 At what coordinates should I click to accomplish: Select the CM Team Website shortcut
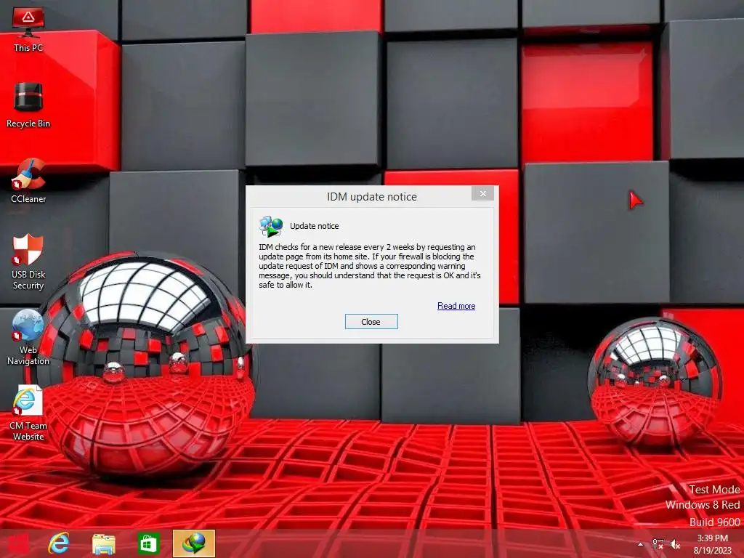point(28,413)
